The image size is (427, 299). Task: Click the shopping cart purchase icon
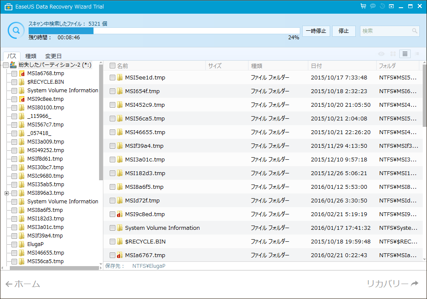[363, 6]
